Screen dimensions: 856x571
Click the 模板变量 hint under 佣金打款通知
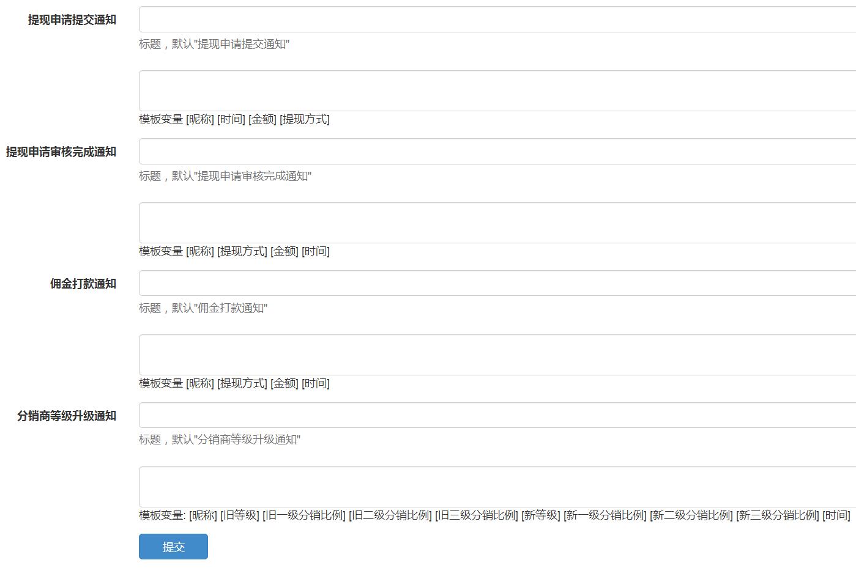tap(161, 383)
